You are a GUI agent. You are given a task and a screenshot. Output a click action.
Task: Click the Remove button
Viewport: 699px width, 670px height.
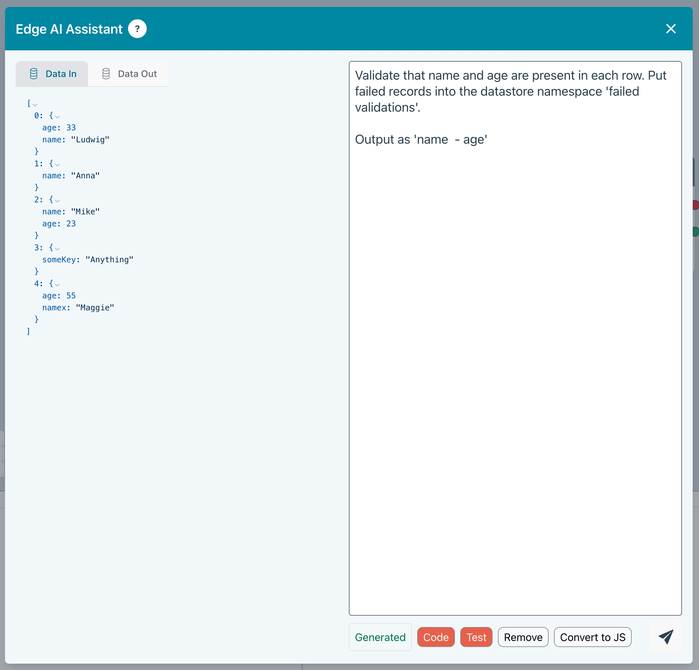(x=523, y=637)
